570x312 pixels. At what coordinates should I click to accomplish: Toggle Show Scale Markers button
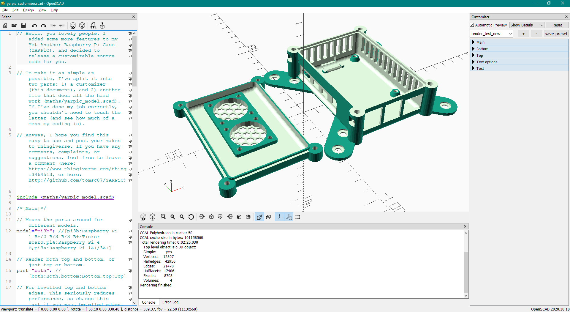point(289,217)
